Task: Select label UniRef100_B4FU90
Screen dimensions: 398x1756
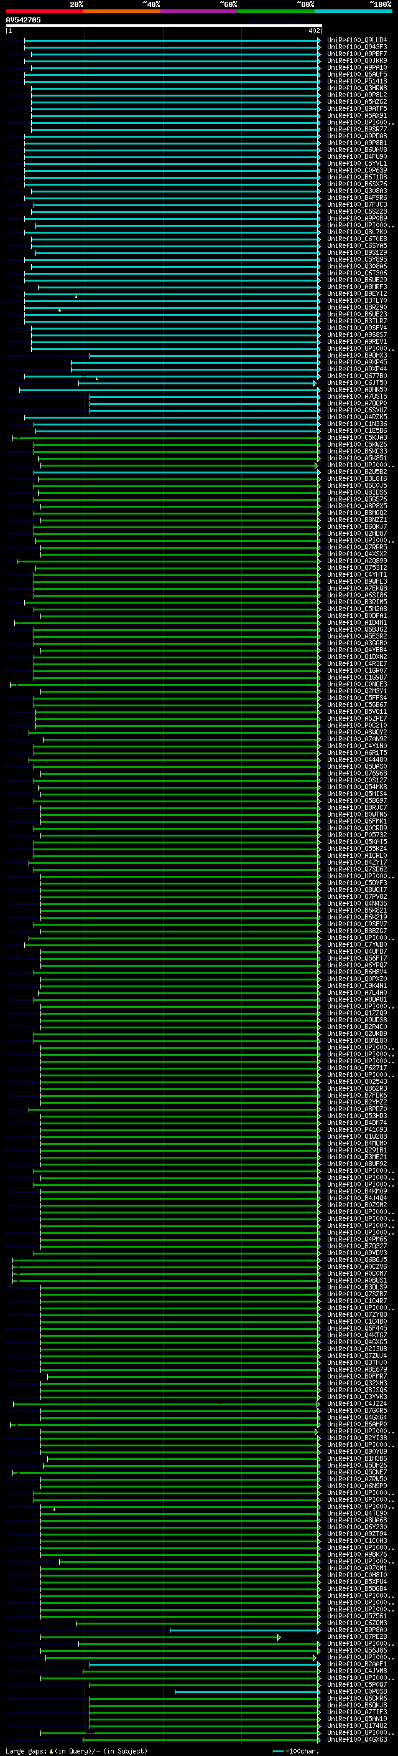Action: (356, 157)
